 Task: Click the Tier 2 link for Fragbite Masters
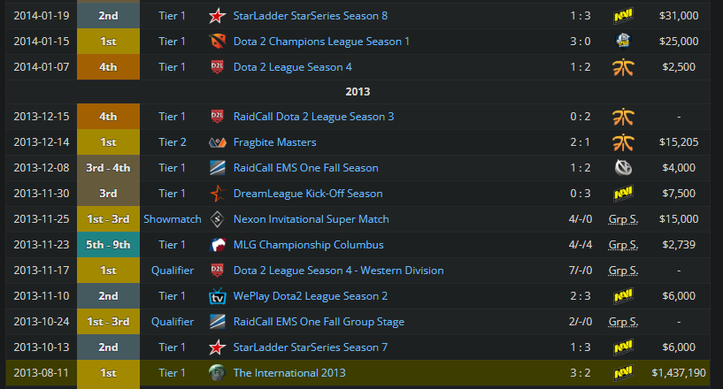[x=173, y=142]
